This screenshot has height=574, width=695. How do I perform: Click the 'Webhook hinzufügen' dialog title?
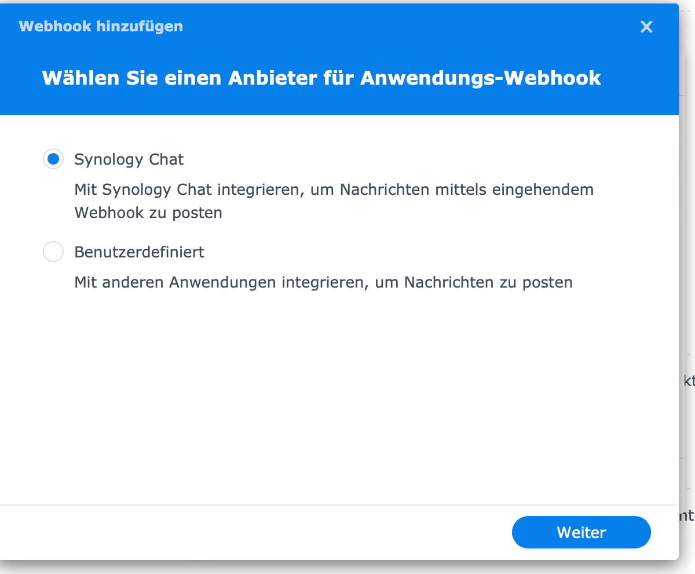click(x=101, y=26)
